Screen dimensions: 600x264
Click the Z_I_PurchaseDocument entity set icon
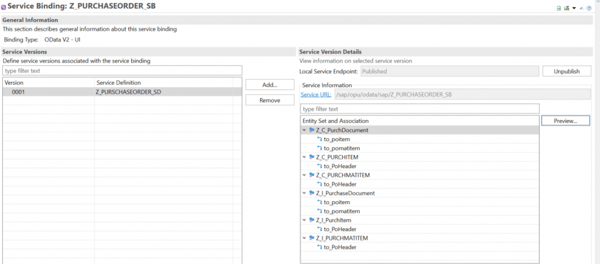coord(312,193)
